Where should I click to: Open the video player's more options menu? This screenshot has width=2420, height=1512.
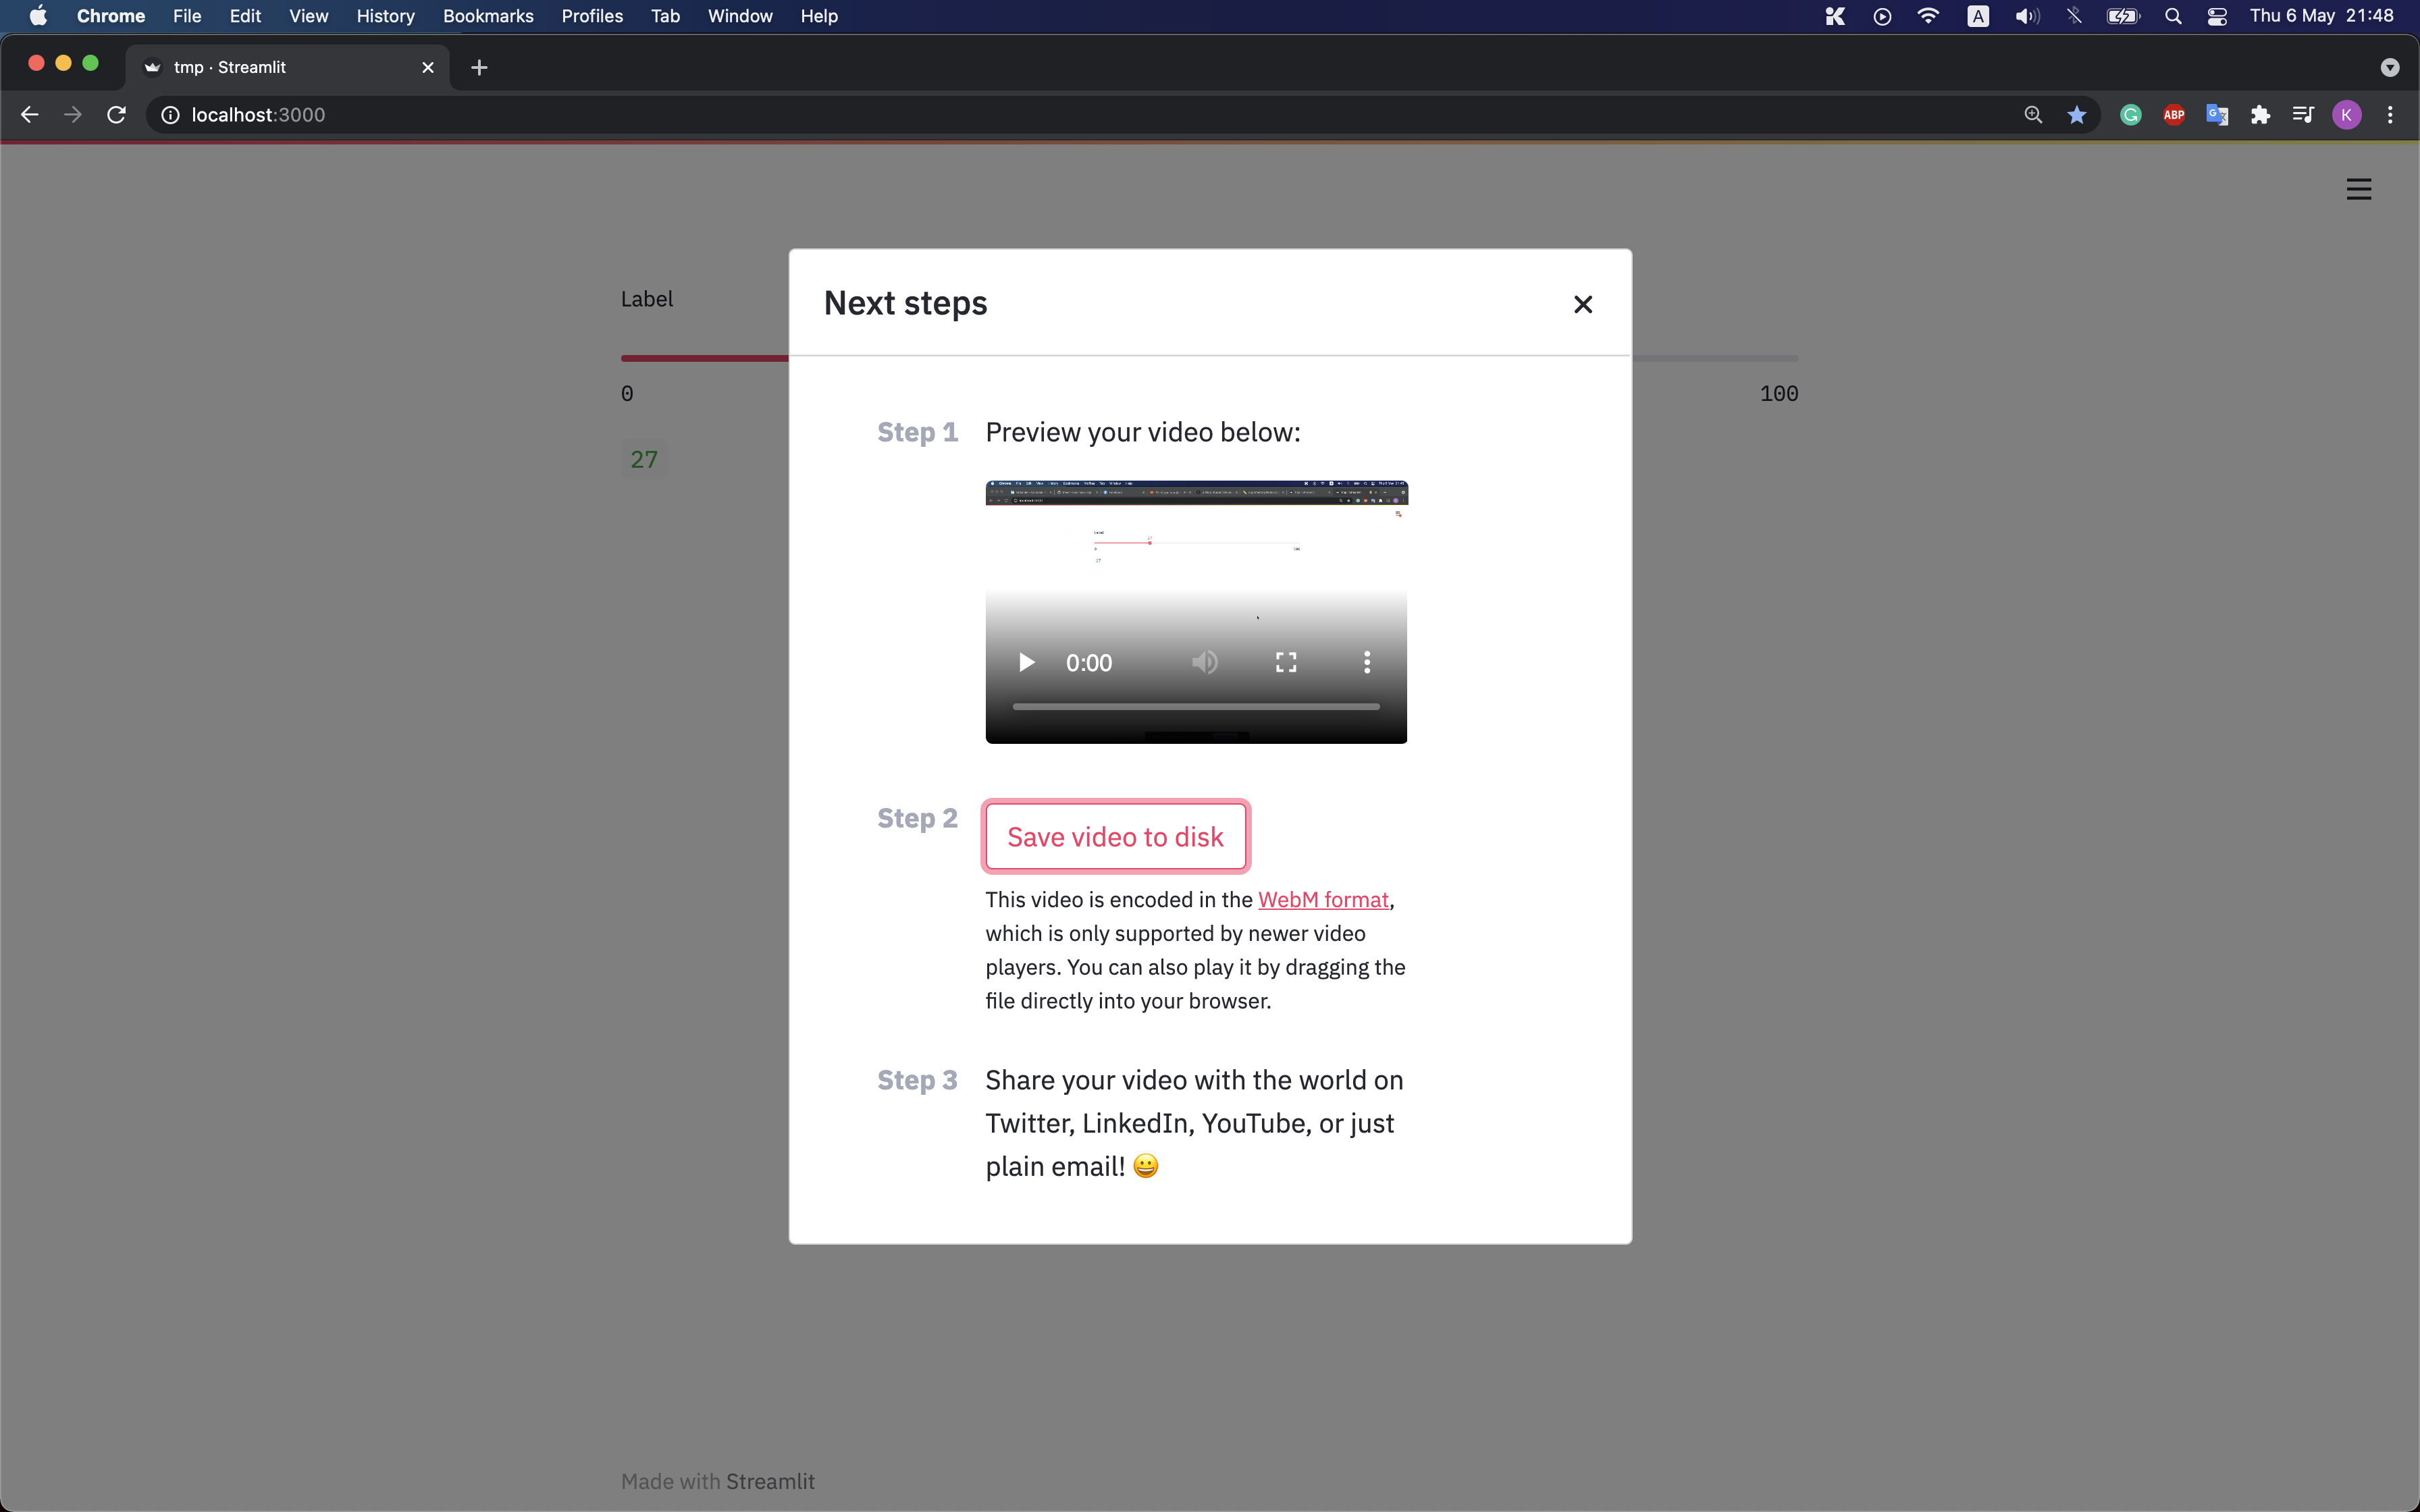pyautogui.click(x=1366, y=662)
